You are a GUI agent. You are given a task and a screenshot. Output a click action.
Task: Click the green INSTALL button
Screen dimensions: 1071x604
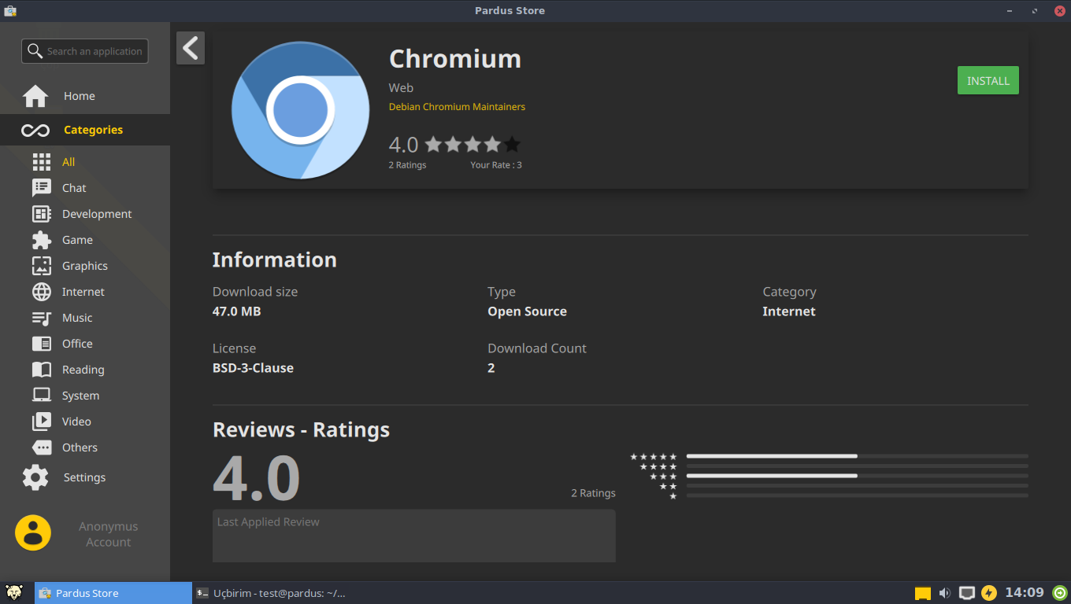988,80
